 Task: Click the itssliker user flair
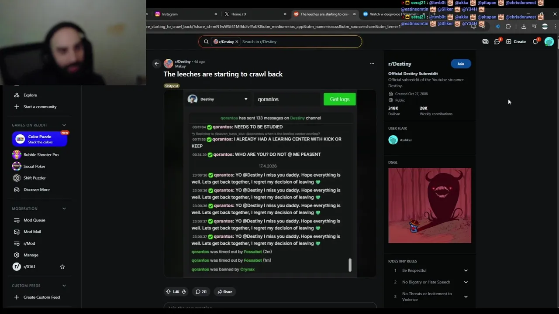click(x=400, y=140)
